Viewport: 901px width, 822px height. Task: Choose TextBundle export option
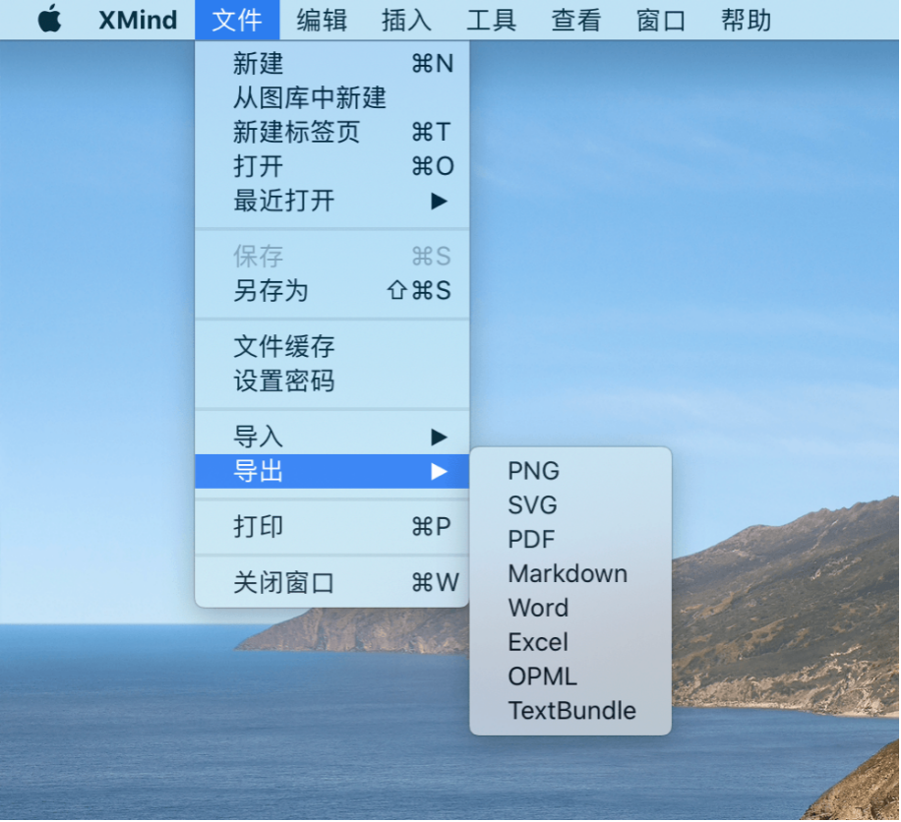point(571,711)
